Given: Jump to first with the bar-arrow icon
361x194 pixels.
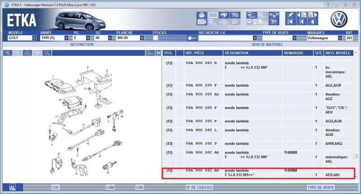Looking at the screenshot, I should 291,22.
